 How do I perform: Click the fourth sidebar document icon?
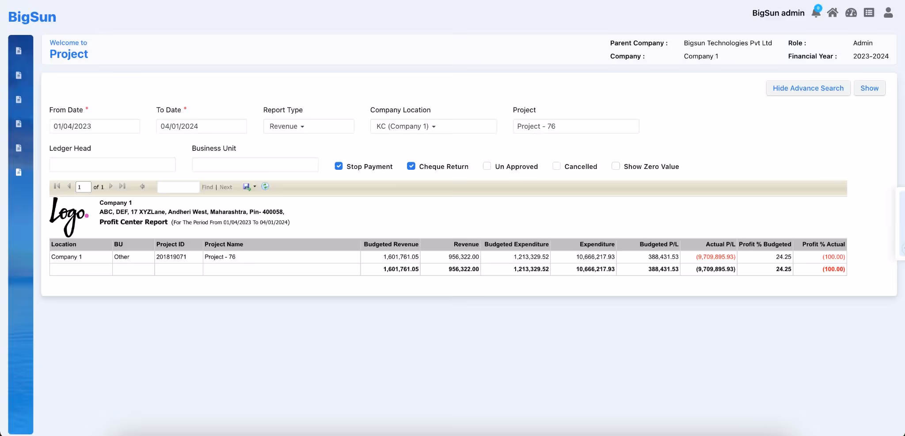pyautogui.click(x=19, y=124)
